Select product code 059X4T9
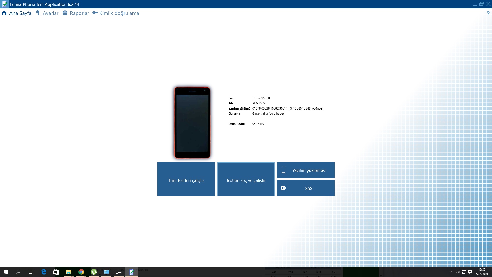 pyautogui.click(x=258, y=124)
